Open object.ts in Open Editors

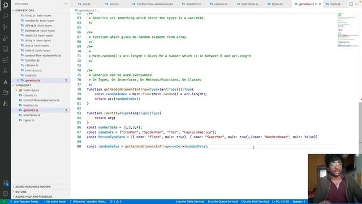tap(41, 35)
